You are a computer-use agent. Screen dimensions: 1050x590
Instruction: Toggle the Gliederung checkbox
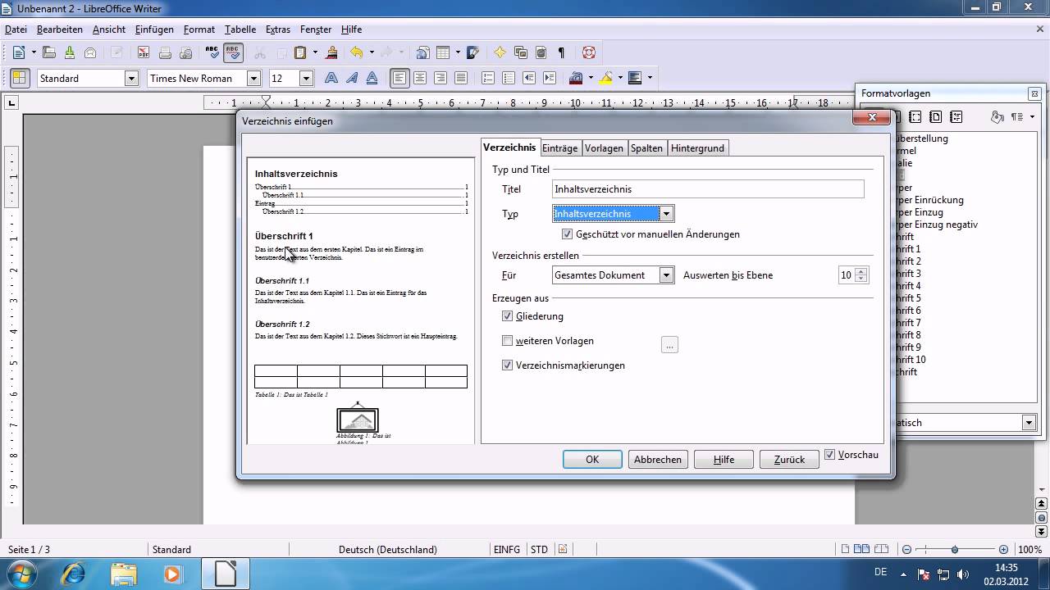coord(507,316)
